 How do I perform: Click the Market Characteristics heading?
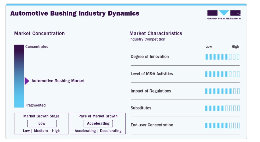[156, 33]
